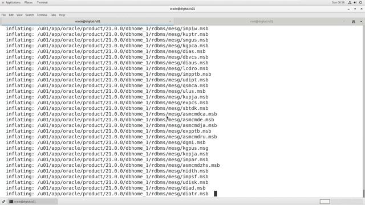The width and height of the screenshot is (365, 205).
Task: Open the View menu
Action: (x=19, y=15)
